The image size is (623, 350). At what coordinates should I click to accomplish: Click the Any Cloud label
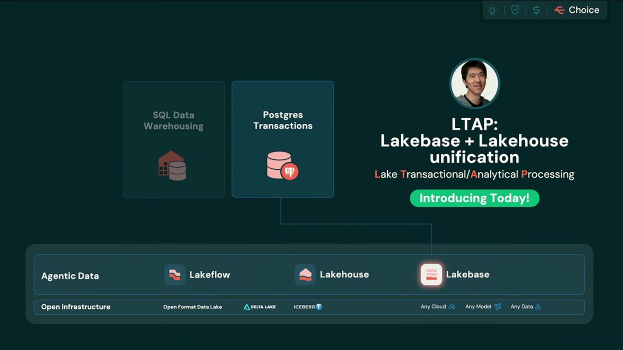pyautogui.click(x=433, y=307)
